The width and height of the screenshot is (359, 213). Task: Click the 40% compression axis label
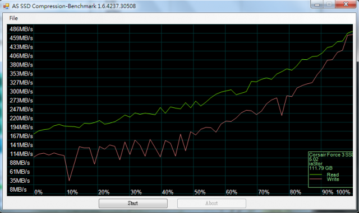pyautogui.click(x=168, y=192)
